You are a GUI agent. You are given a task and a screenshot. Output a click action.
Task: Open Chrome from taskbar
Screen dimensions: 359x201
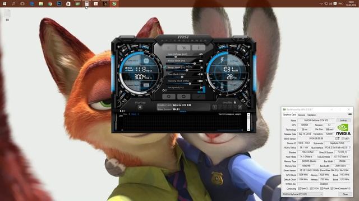[50, 4]
